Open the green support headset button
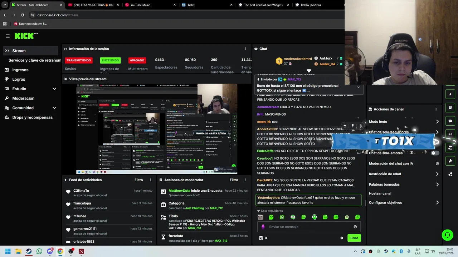The height and width of the screenshot is (257, 458). 447,235
